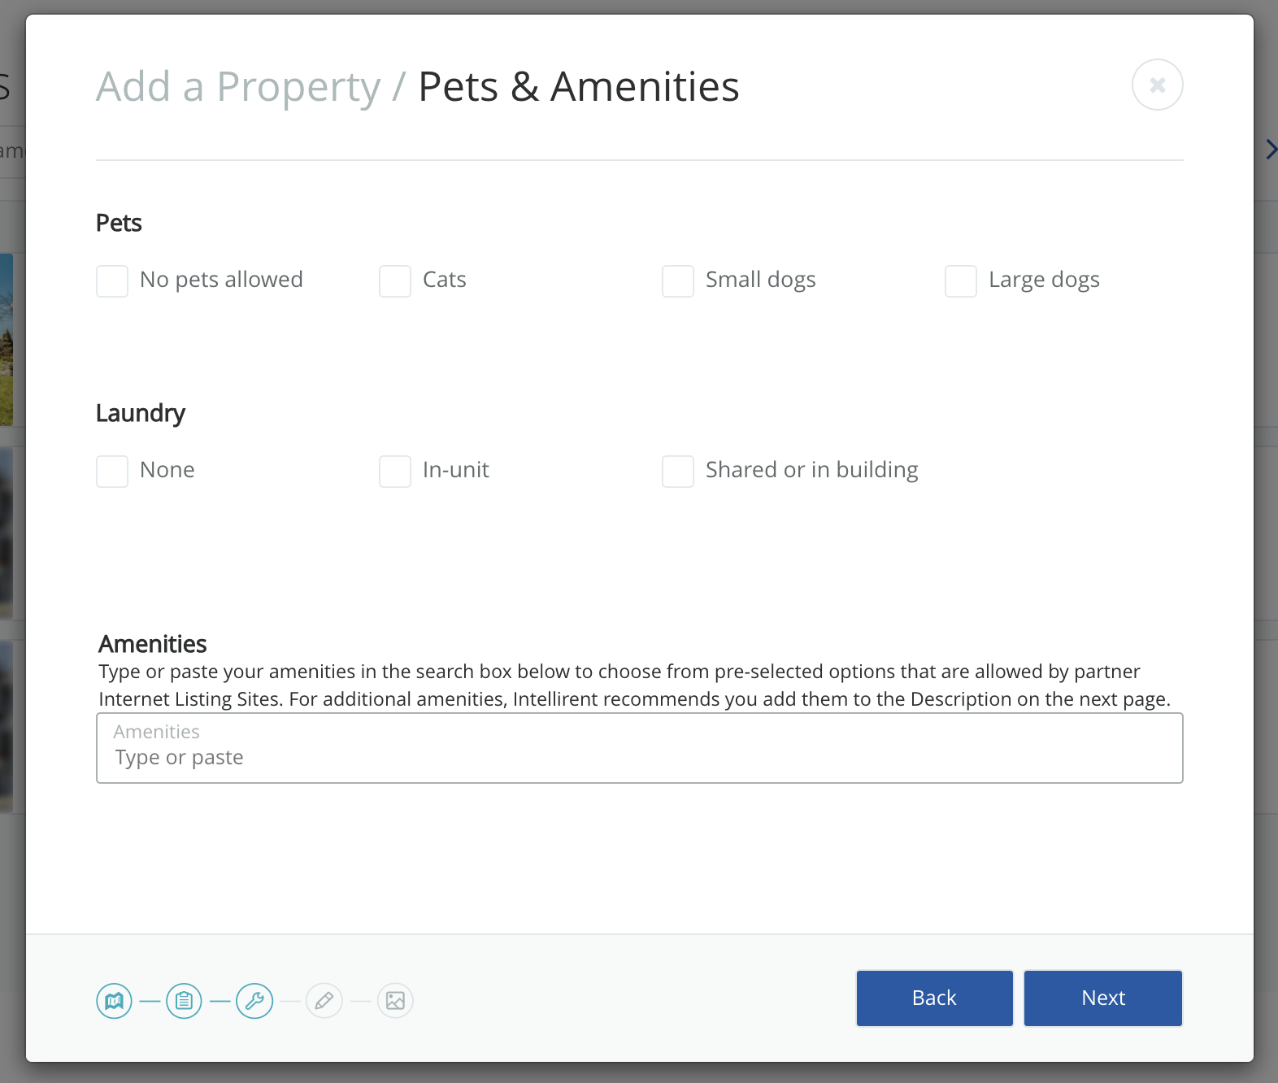Click the right chevron behind the dialog
Image resolution: width=1278 pixels, height=1083 pixels.
pyautogui.click(x=1271, y=150)
